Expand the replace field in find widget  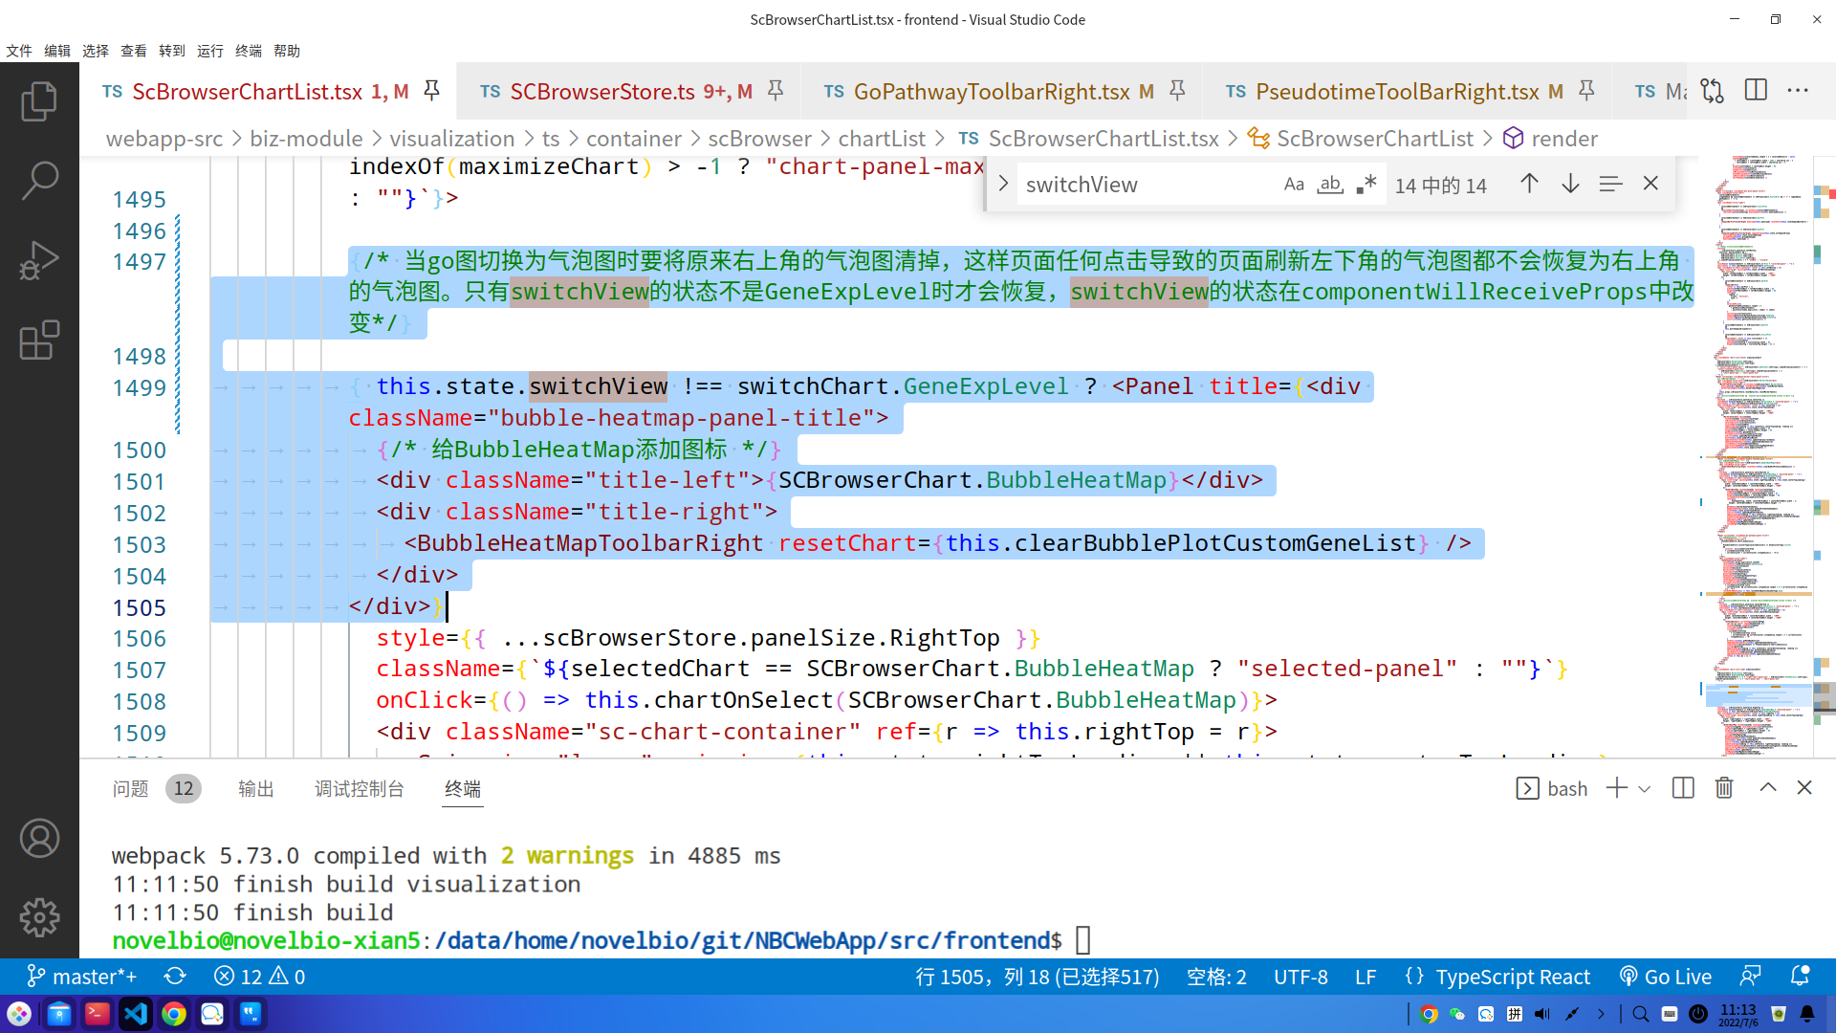click(1003, 184)
